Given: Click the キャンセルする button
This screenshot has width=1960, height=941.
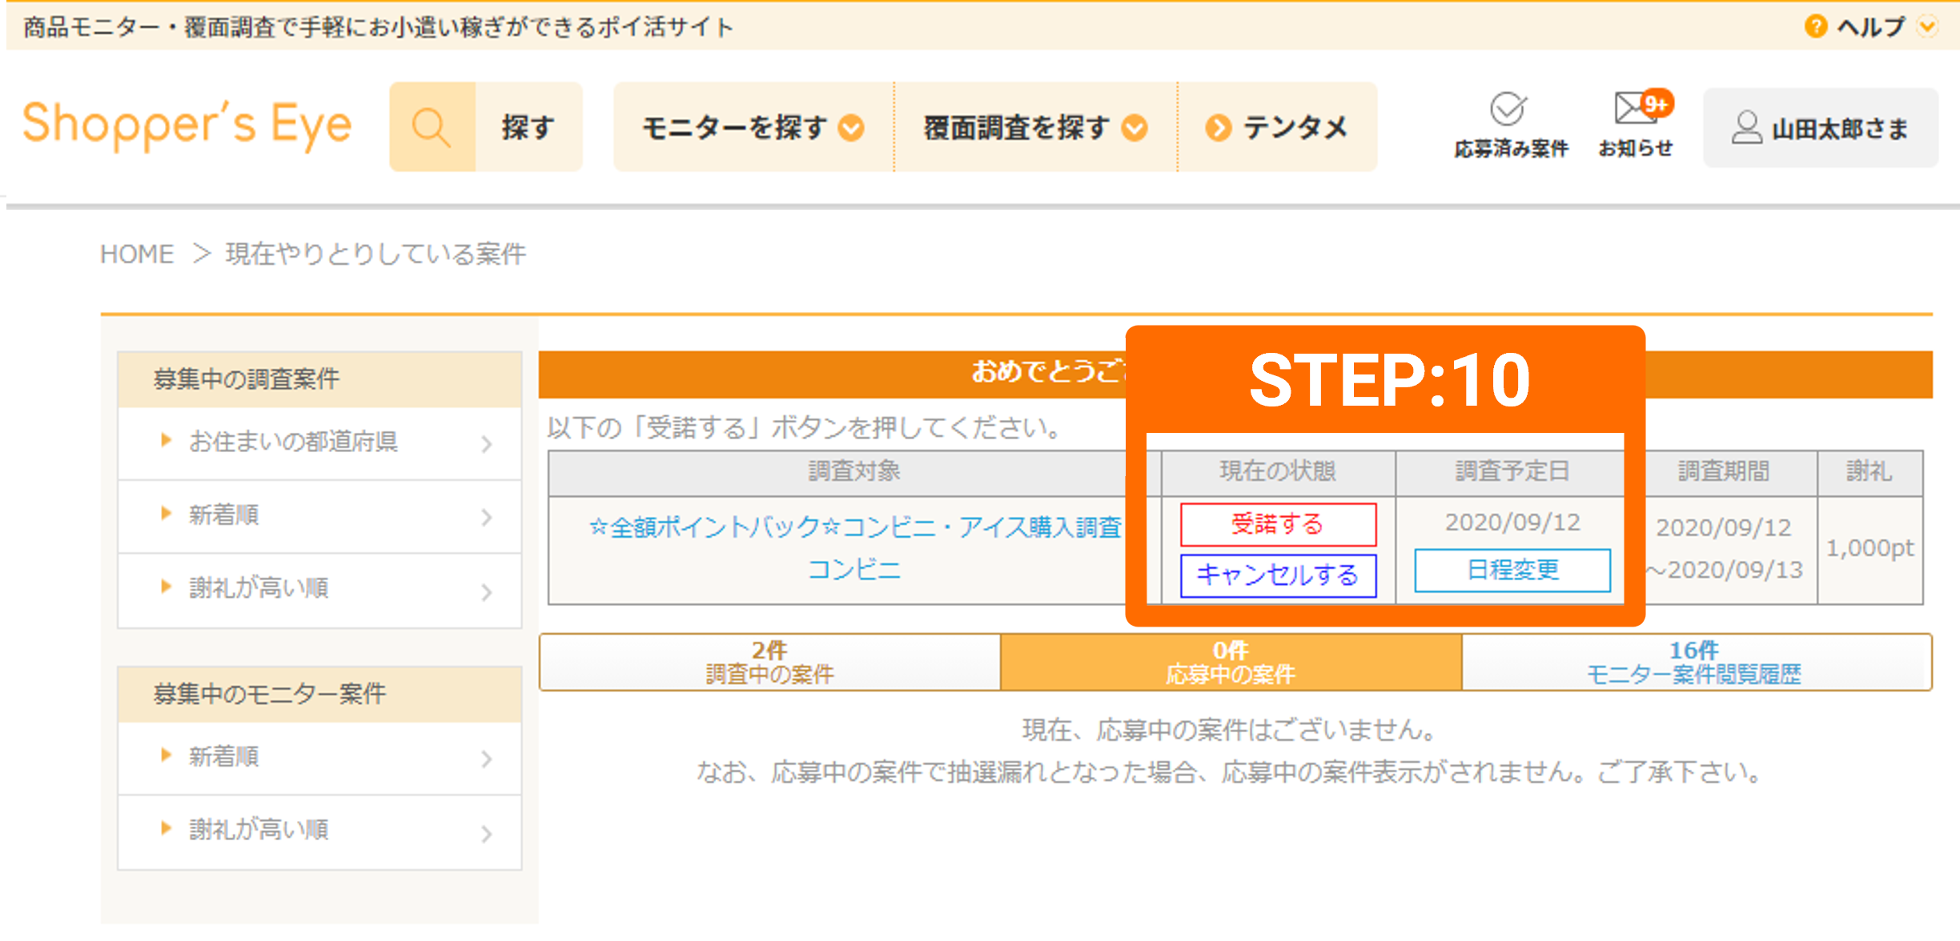Looking at the screenshot, I should coord(1278,575).
